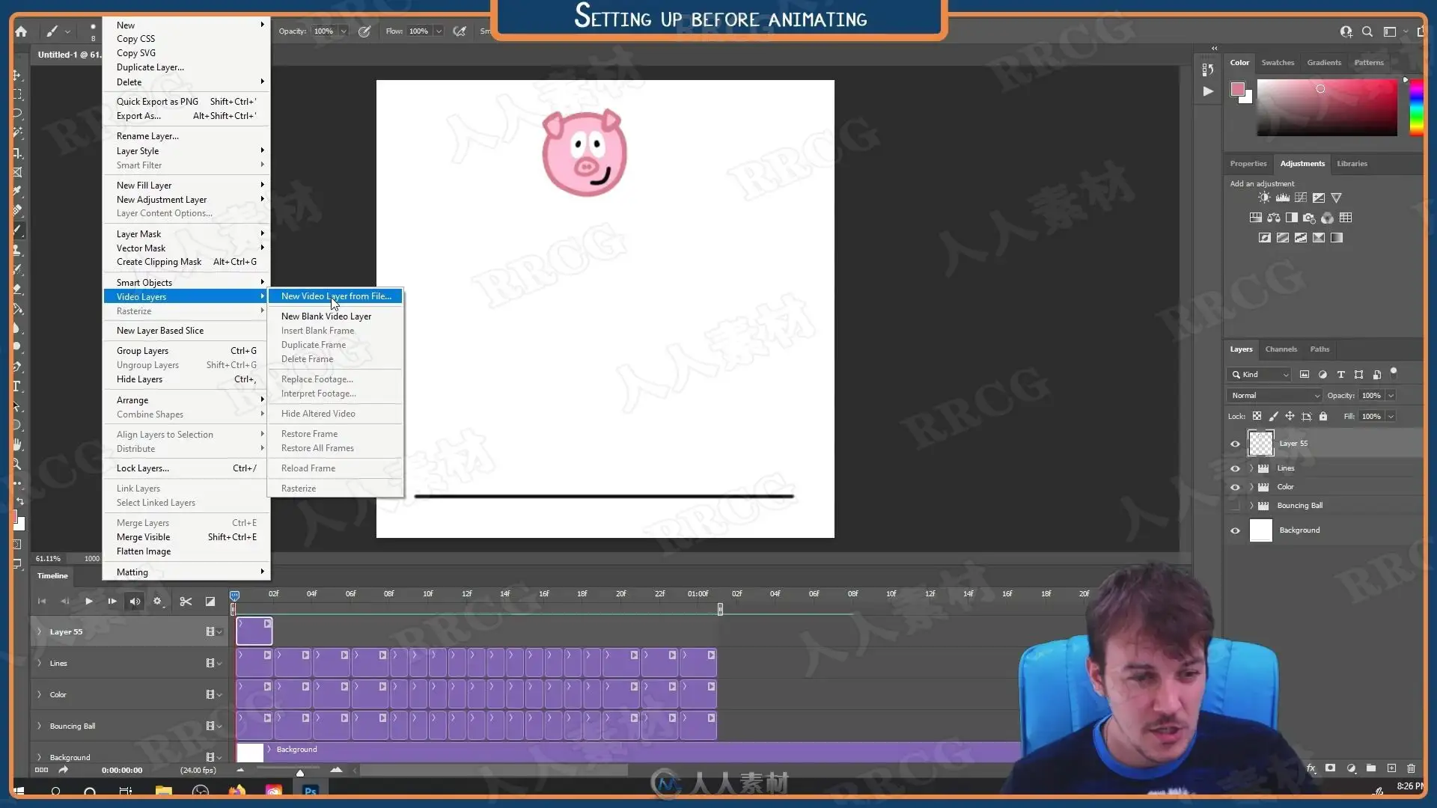Toggle visibility of the Background layer
Viewport: 1437px width, 808px height.
point(1235,530)
